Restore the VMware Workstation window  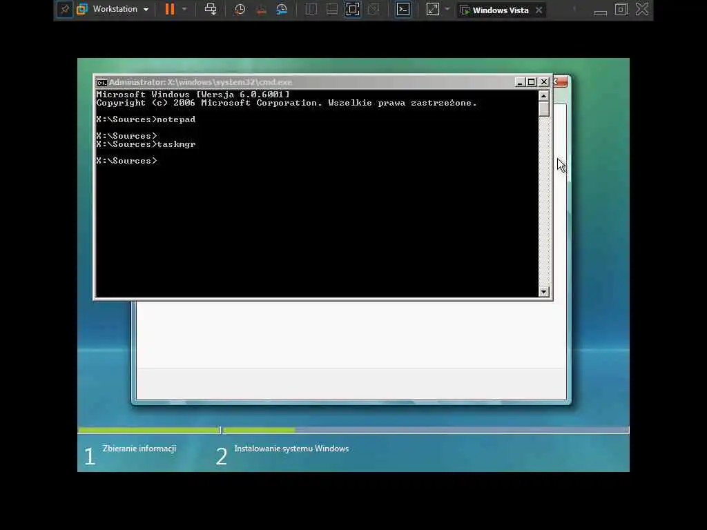pos(621,10)
